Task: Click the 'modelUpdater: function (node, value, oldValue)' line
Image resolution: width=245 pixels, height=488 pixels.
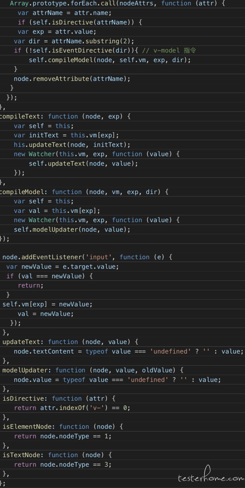Action: coord(93,370)
